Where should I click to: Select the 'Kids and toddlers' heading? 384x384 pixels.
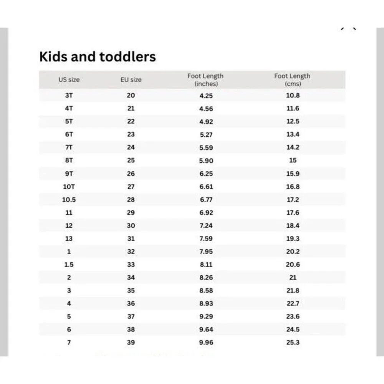click(98, 56)
